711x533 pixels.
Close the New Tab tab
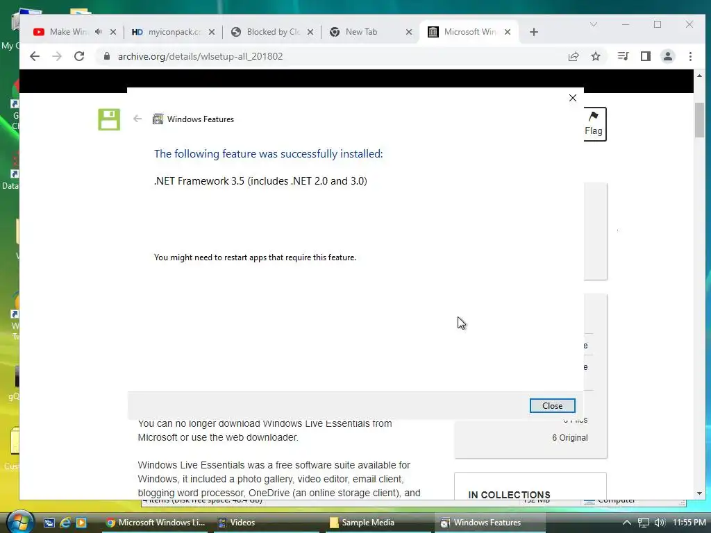click(x=408, y=32)
